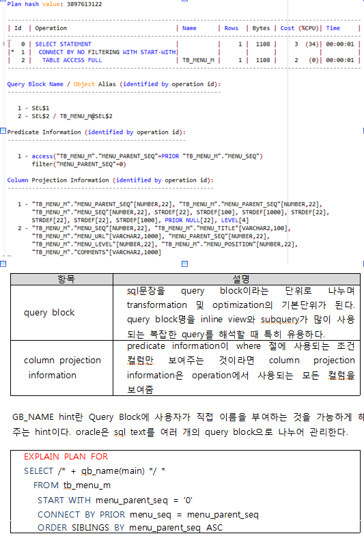Click the "COMMENTS"[VARCHAR2,1000] projection entry

tap(96, 252)
